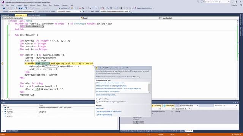The image size is (243, 136).
Task: Pin the Form1.vb tab
Action: [24, 15]
